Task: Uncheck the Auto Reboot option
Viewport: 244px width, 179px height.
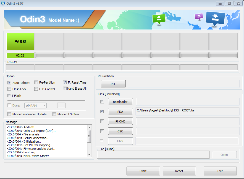Action: [x=9, y=83]
